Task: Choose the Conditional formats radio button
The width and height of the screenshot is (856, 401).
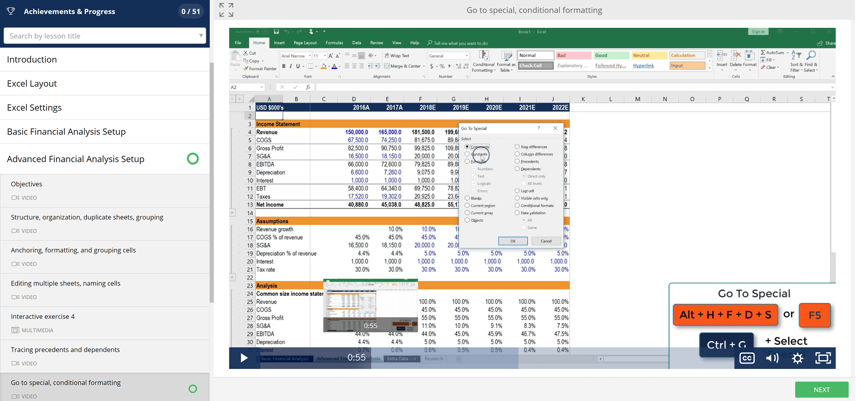Action: point(517,206)
